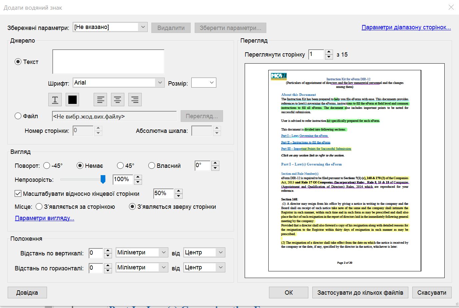
Task: Click the horizontal distance value field
Action: pos(96,268)
